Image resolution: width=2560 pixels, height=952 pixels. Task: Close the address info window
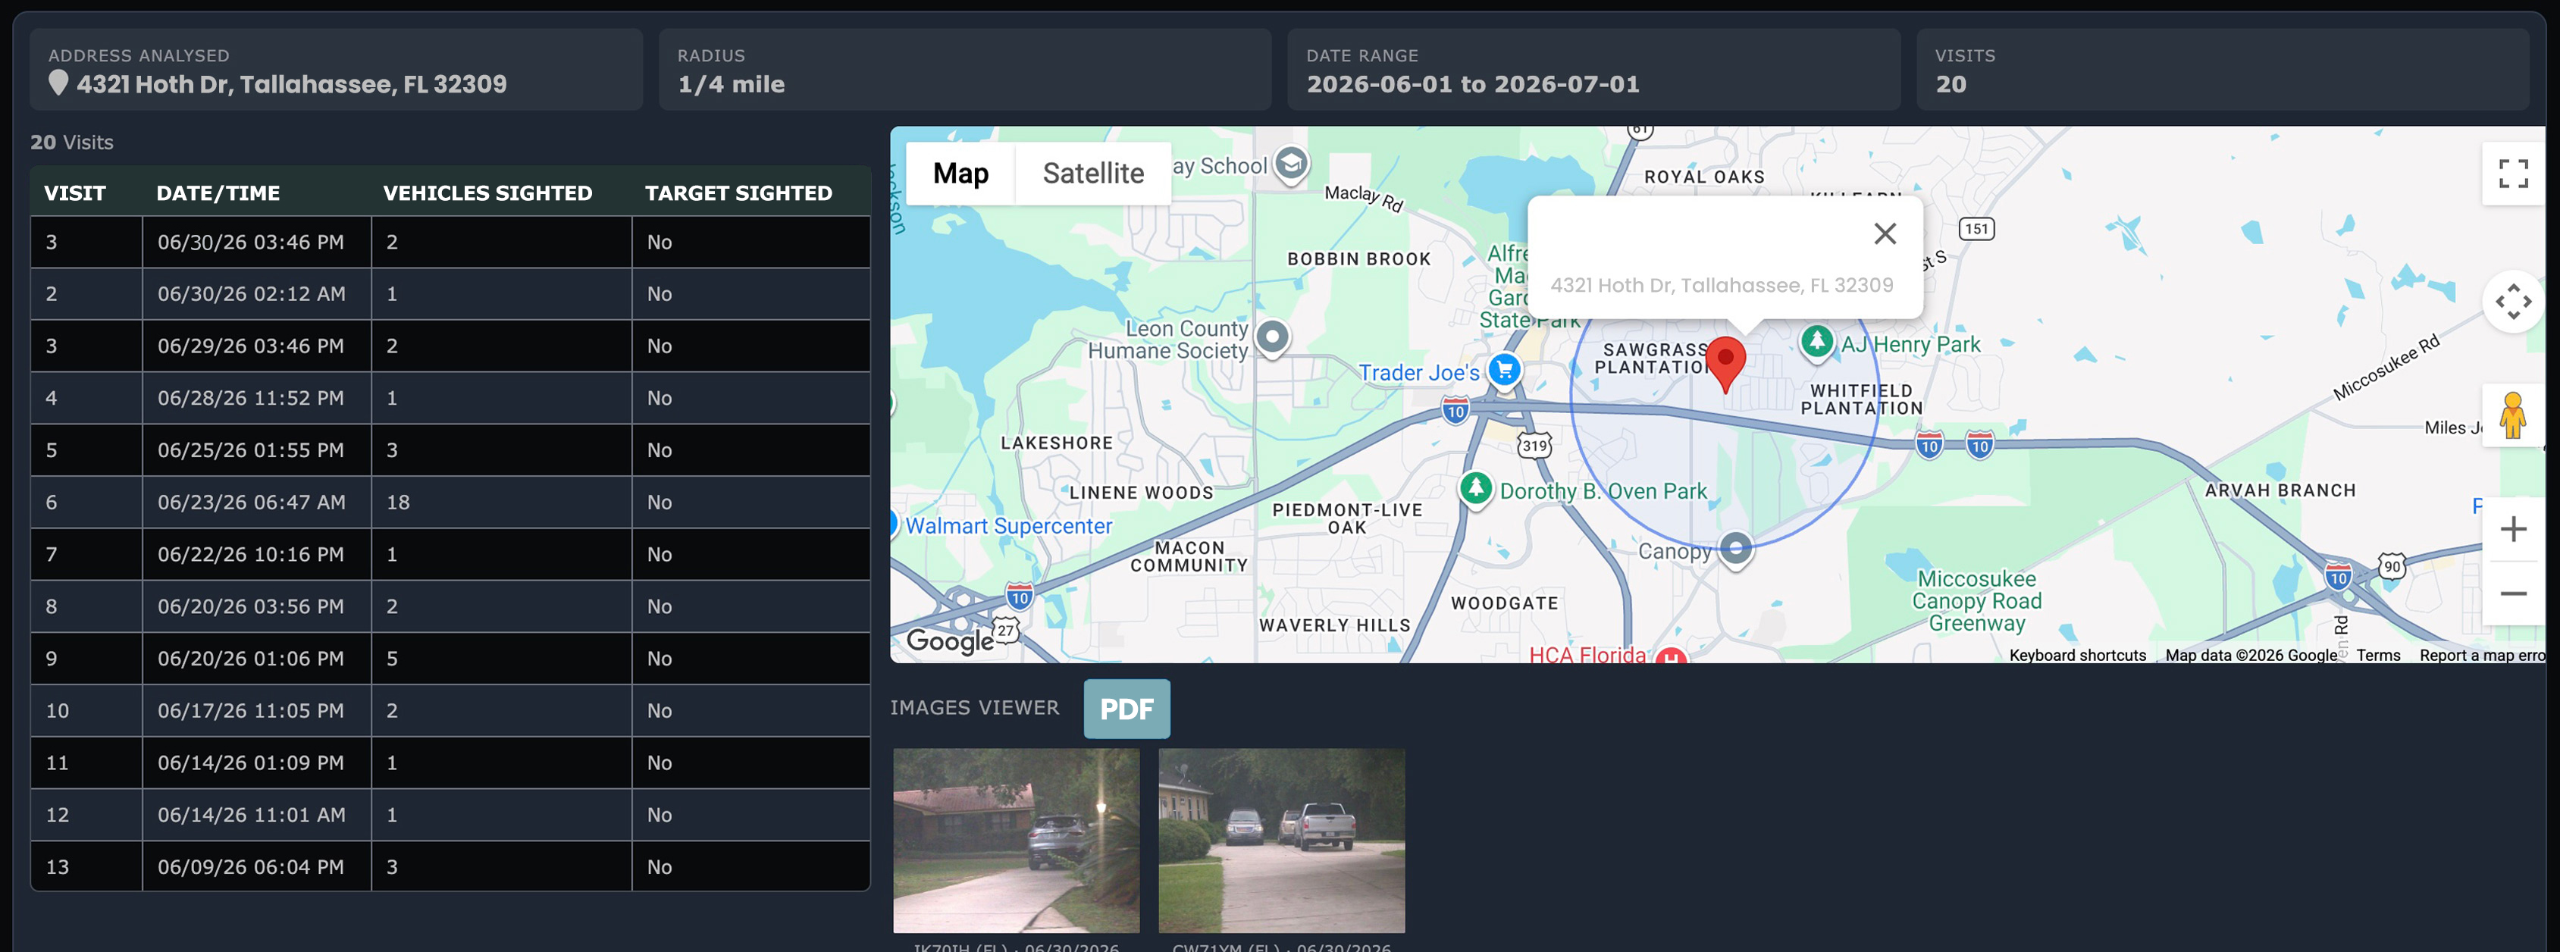(x=1885, y=233)
